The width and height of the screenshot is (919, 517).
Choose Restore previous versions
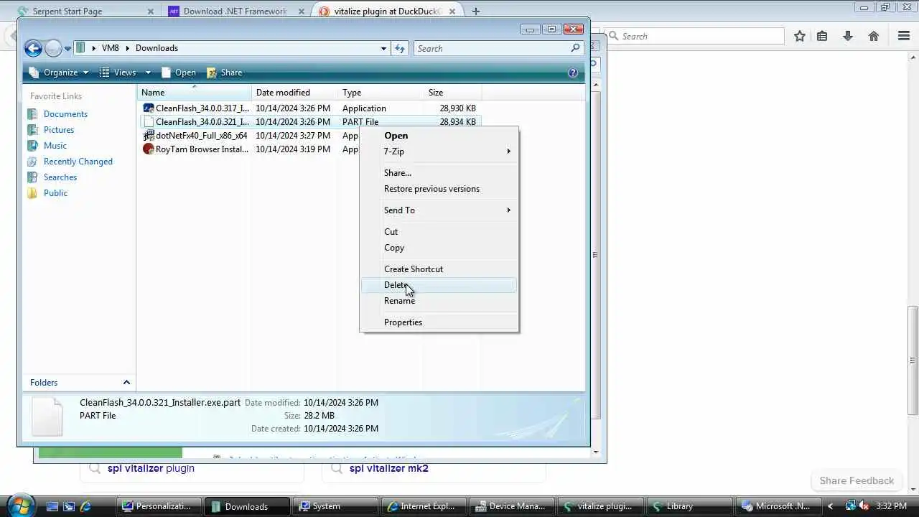(x=439, y=189)
